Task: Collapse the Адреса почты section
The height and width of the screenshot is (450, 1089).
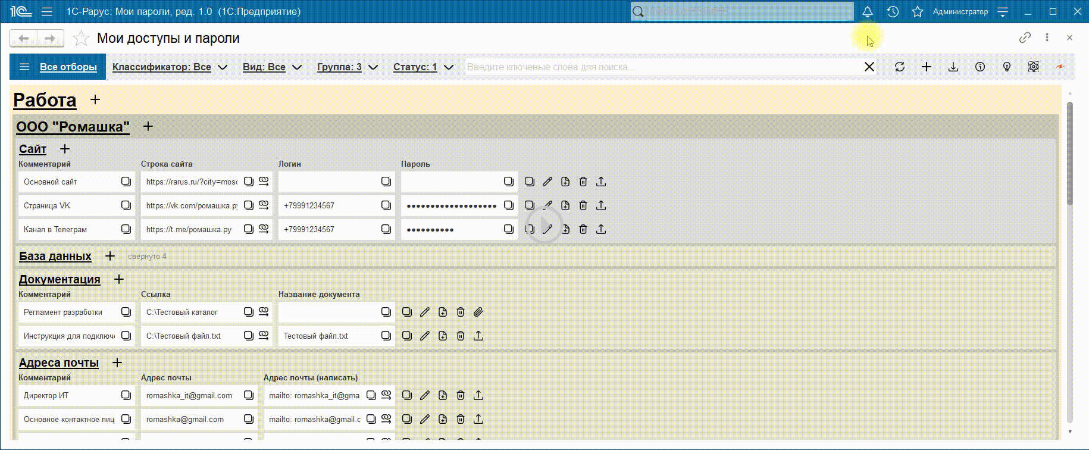Action: pyautogui.click(x=59, y=362)
